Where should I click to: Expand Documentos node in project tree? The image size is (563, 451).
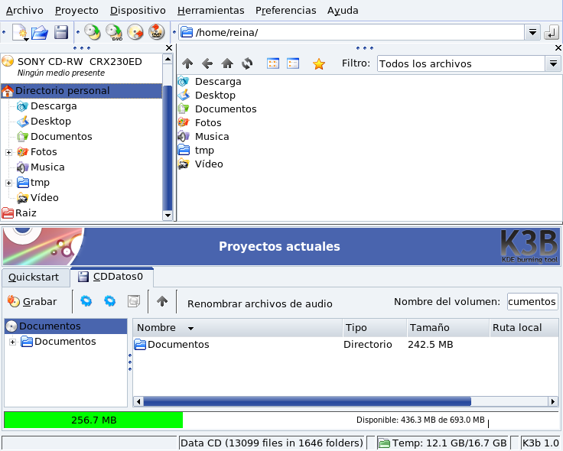pyautogui.click(x=12, y=342)
